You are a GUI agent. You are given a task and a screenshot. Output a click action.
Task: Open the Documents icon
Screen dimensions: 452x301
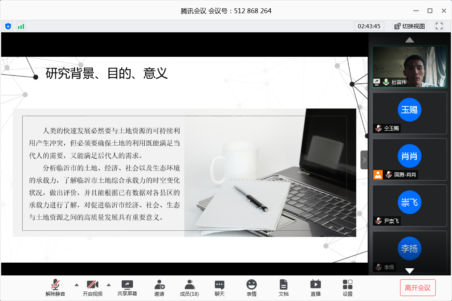point(284,288)
